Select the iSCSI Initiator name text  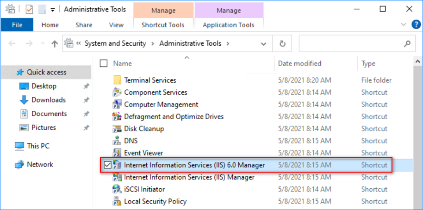144,189
